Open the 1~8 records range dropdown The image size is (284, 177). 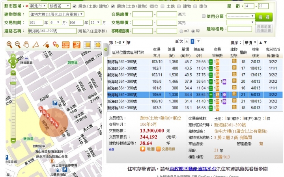[x=120, y=42]
